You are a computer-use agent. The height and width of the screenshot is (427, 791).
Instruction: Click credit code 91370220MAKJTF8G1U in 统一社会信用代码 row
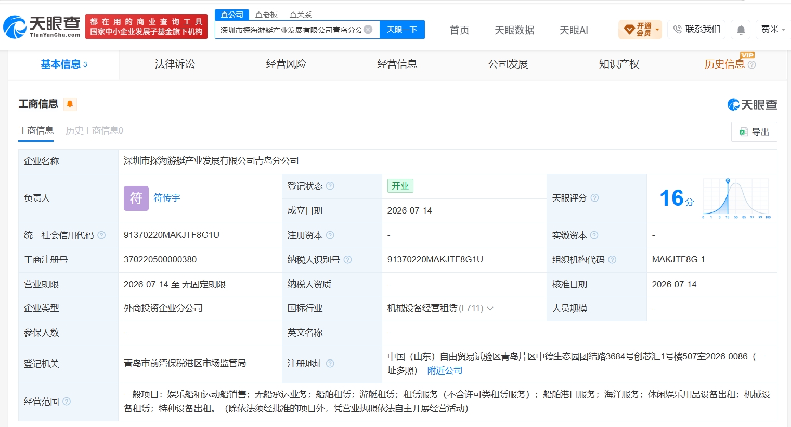tap(172, 235)
